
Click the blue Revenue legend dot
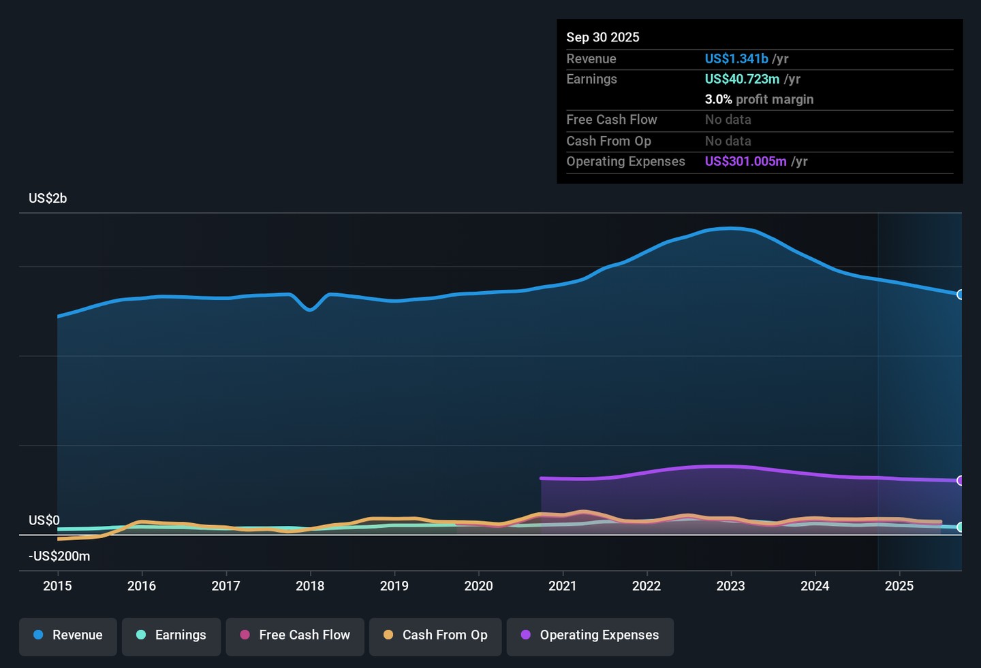pyautogui.click(x=39, y=635)
